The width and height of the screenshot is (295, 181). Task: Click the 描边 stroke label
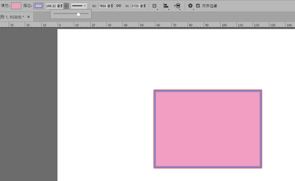pyautogui.click(x=28, y=6)
